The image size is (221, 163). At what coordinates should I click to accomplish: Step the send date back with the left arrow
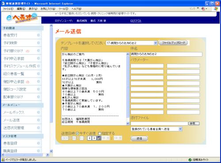pos(89,138)
